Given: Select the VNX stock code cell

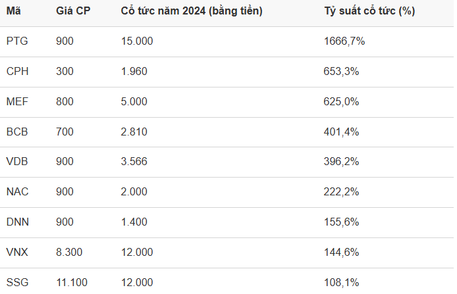Looking at the screenshot, I should [17, 252].
